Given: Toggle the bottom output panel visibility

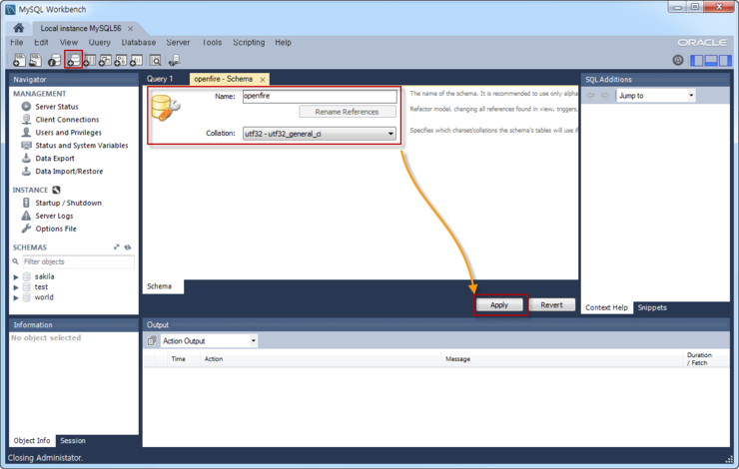Looking at the screenshot, I should [711, 60].
